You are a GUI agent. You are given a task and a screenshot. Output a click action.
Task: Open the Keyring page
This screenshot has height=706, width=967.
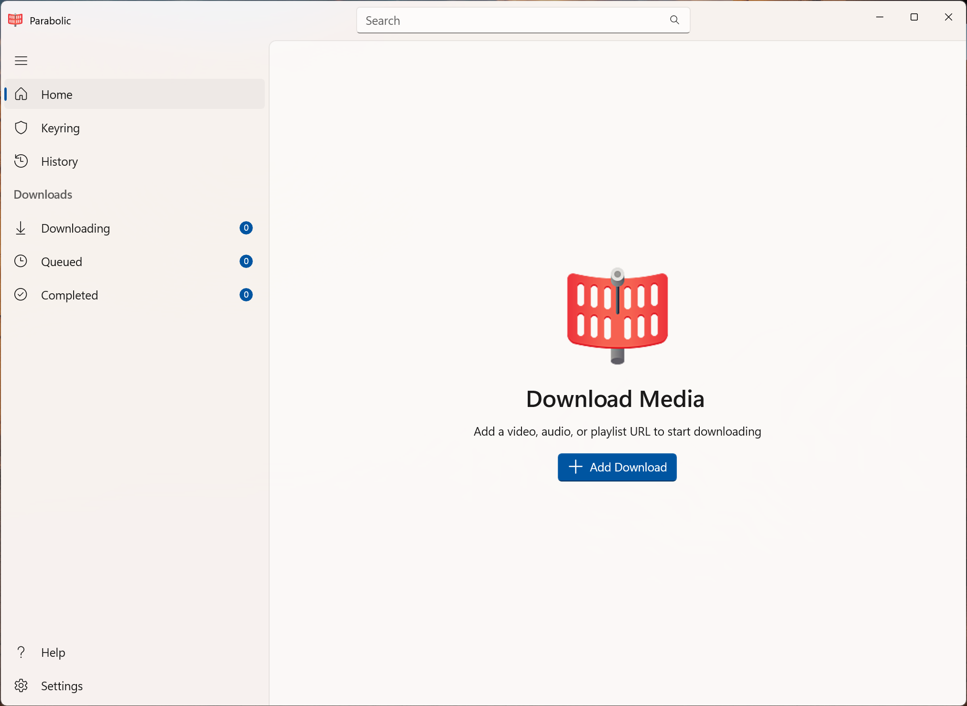[x=60, y=128]
